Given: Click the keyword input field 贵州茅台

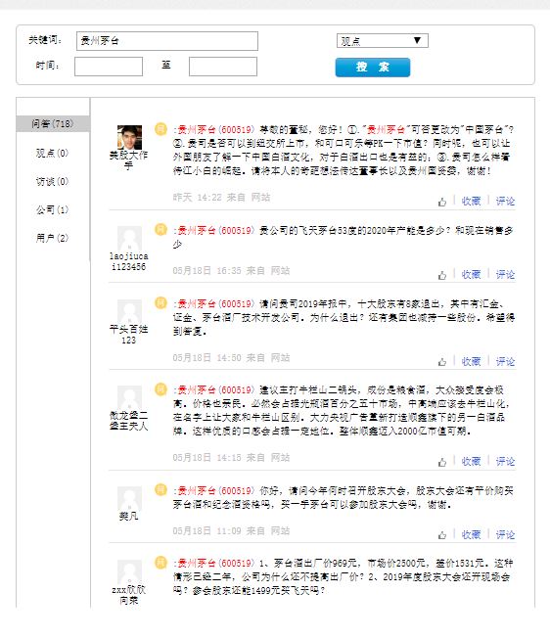Looking at the screenshot, I should click(166, 41).
